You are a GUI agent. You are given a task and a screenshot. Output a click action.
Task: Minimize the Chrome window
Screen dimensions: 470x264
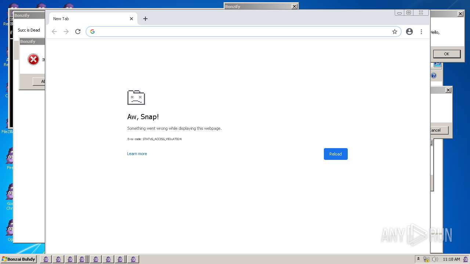(x=399, y=12)
